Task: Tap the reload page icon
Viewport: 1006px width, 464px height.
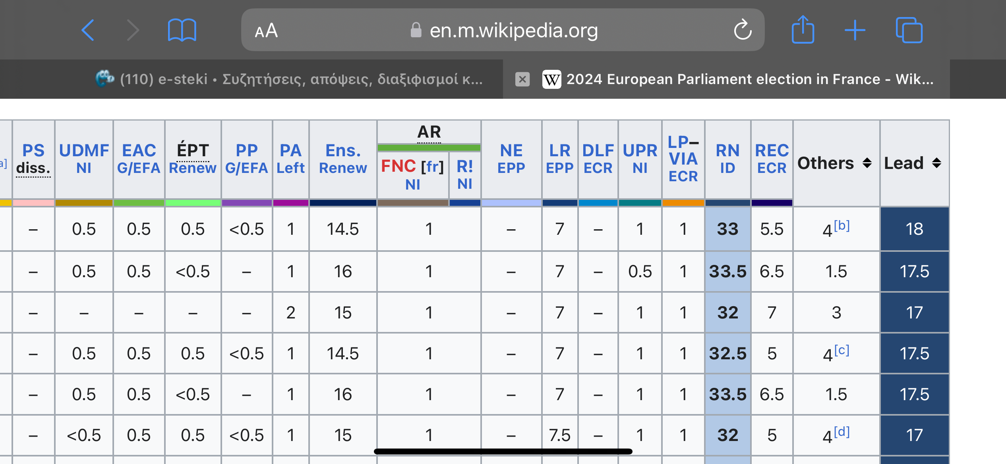Action: pos(742,30)
